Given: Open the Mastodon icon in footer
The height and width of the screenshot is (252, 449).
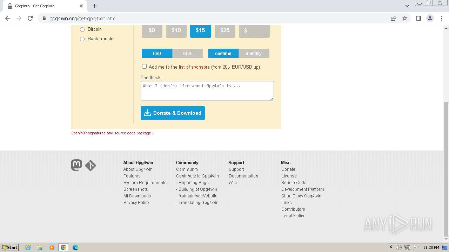Looking at the screenshot, I should pyautogui.click(x=76, y=165).
